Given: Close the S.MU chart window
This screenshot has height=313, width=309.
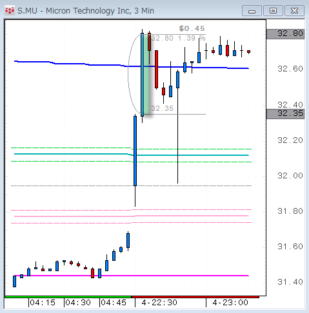Looking at the screenshot, I should coord(294,11).
